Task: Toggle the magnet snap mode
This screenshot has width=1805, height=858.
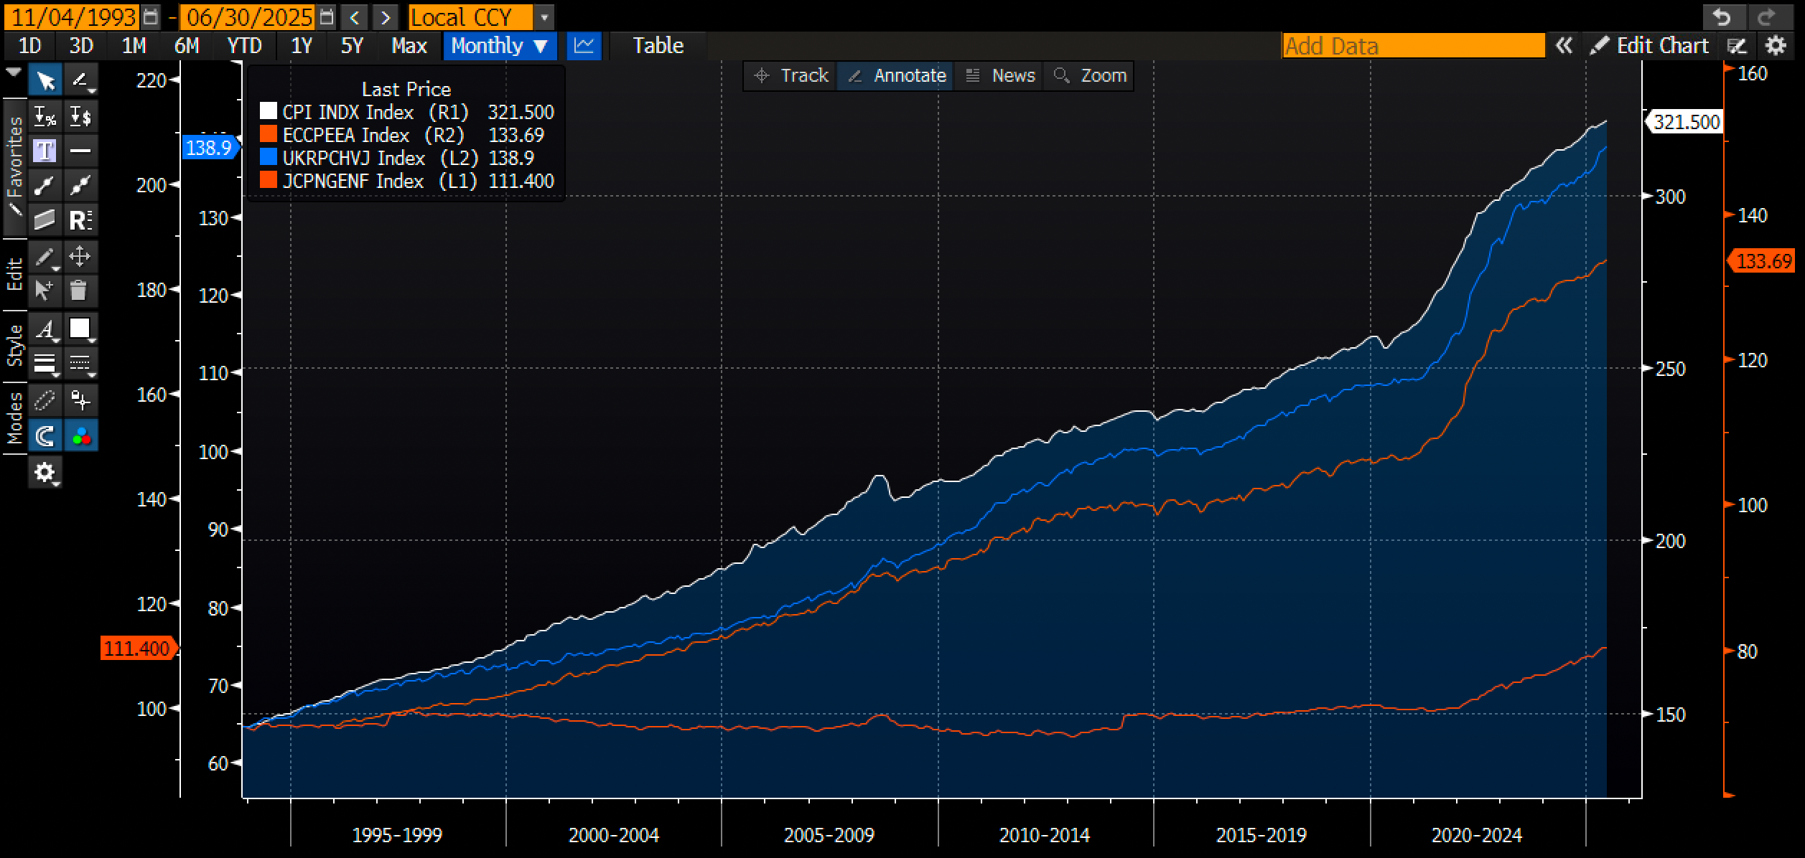Action: tap(45, 435)
